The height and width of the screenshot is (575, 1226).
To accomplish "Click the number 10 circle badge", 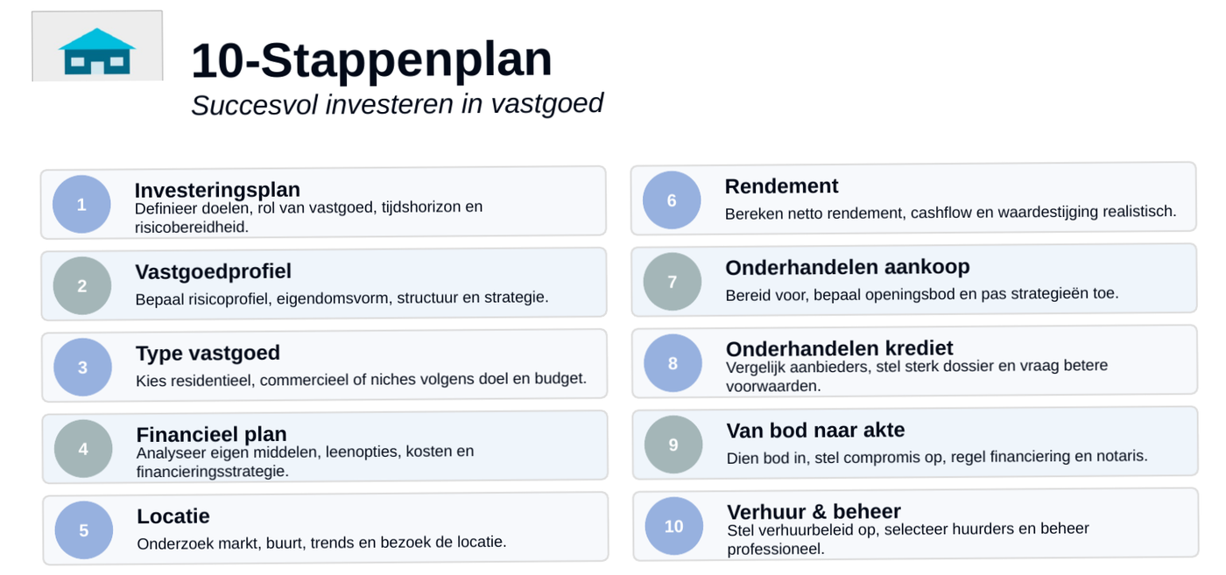I will pyautogui.click(x=674, y=526).
